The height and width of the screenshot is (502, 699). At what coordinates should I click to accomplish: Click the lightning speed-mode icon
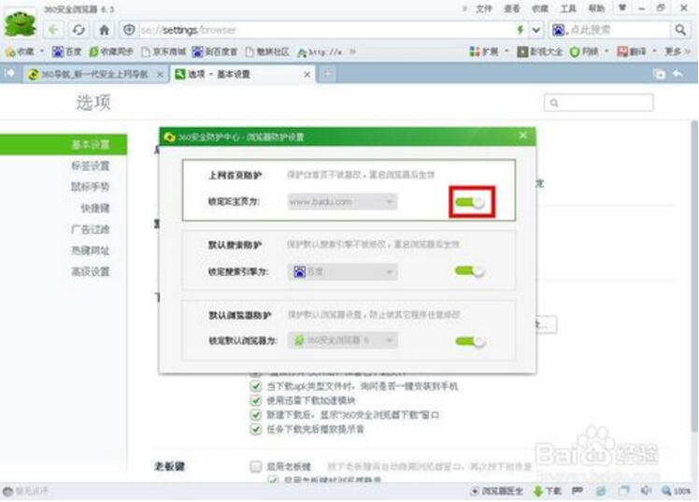(x=520, y=30)
